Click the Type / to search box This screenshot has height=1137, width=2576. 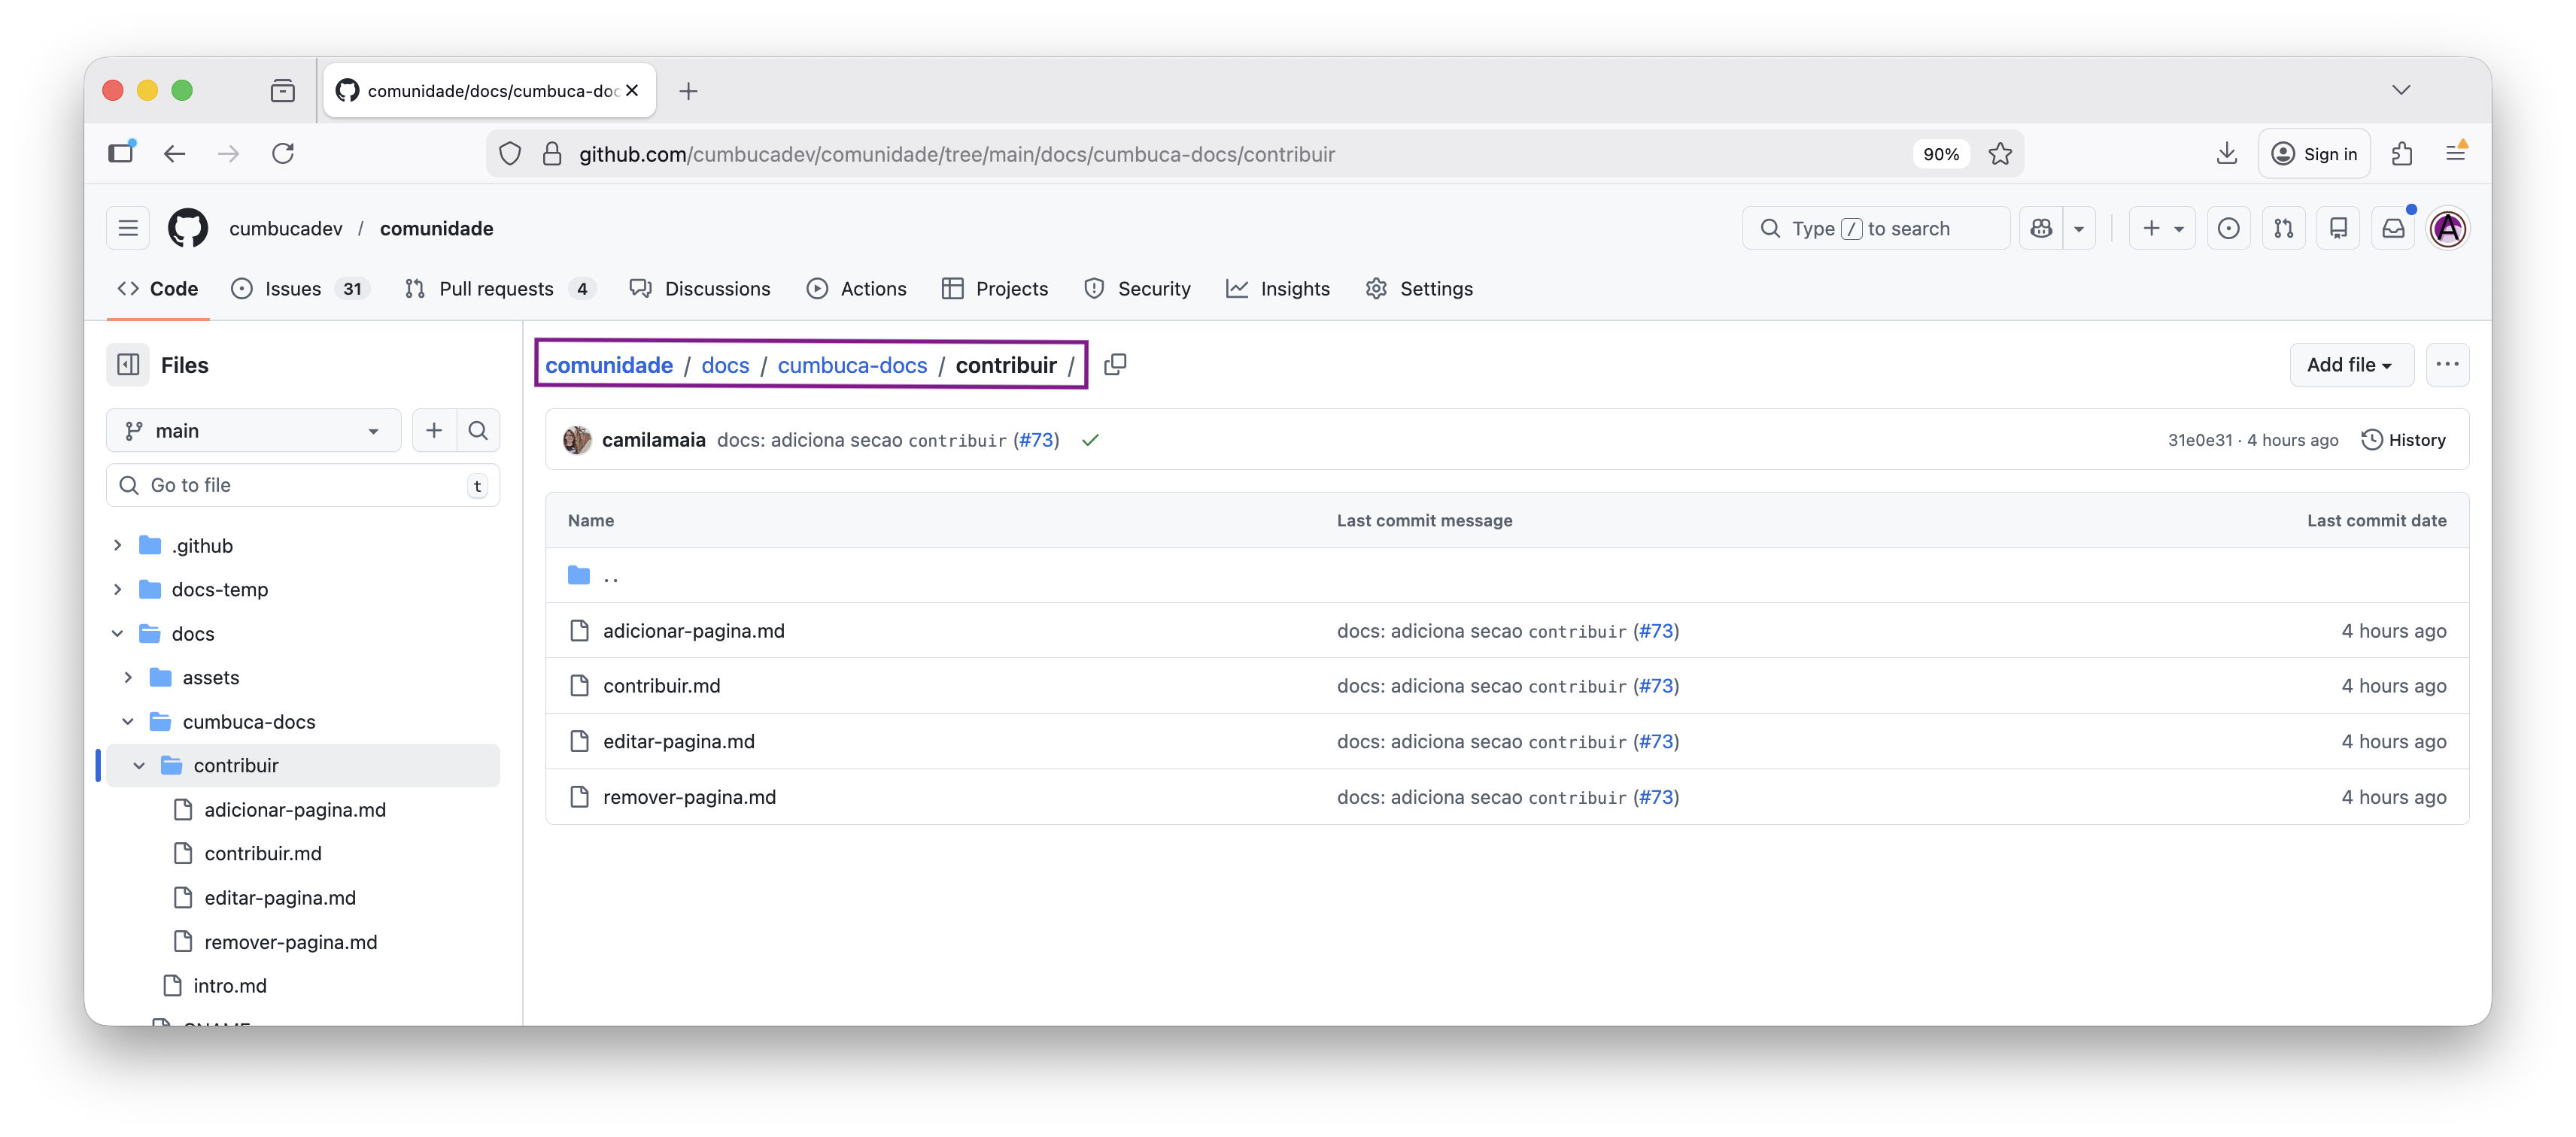point(1875,229)
